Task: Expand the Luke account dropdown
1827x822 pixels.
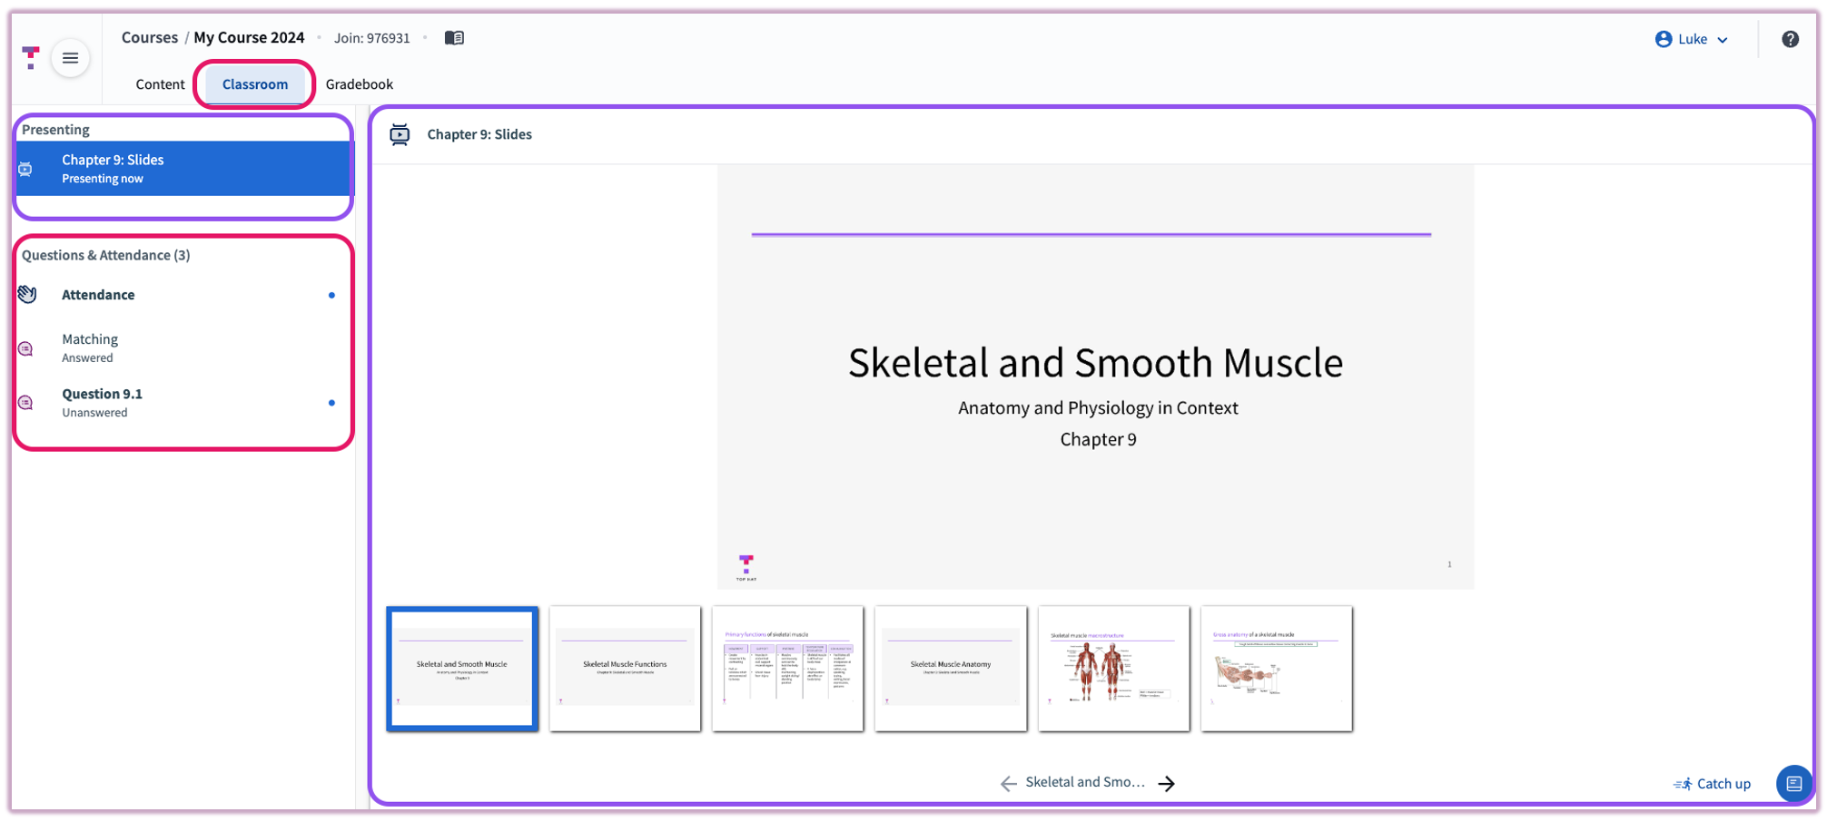Action: click(1721, 39)
